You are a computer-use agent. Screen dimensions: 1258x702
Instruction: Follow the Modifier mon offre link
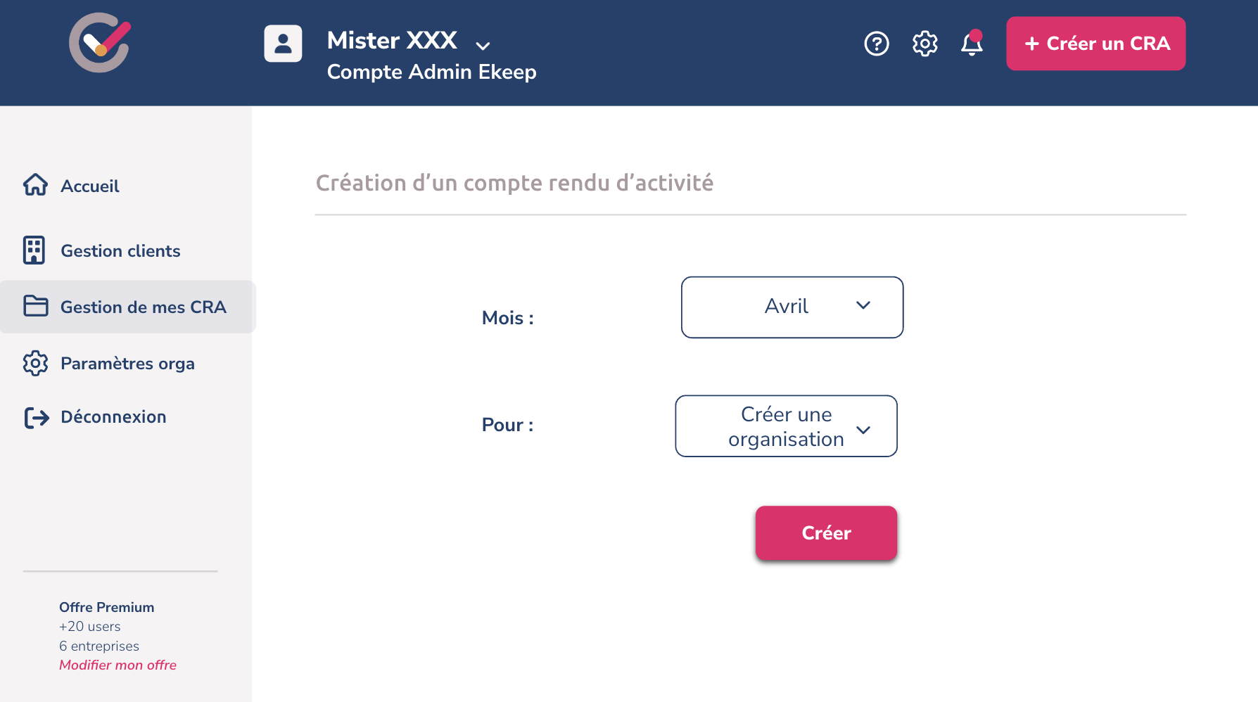tap(117, 665)
